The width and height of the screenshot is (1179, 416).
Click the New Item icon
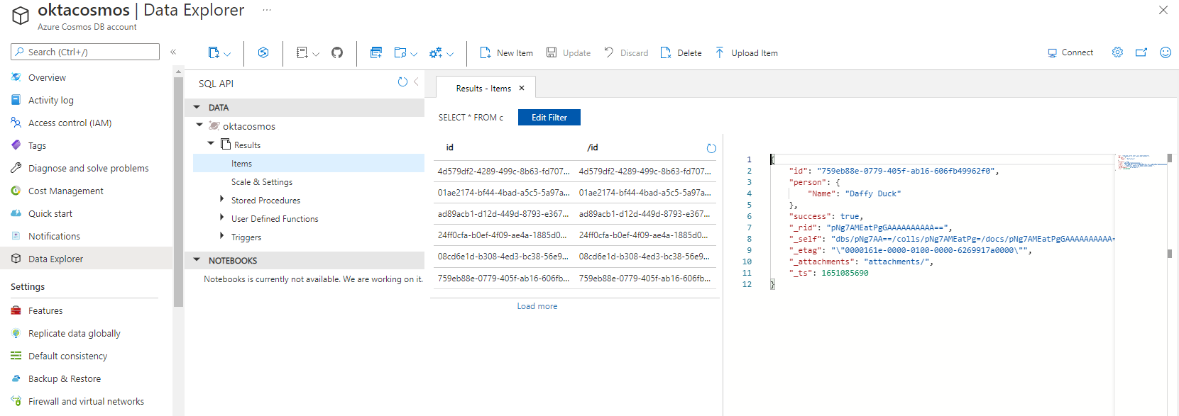click(x=486, y=52)
